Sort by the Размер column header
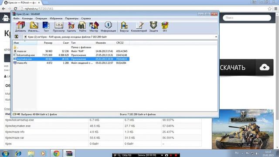The height and width of the screenshot is (157, 279). pyautogui.click(x=45, y=43)
